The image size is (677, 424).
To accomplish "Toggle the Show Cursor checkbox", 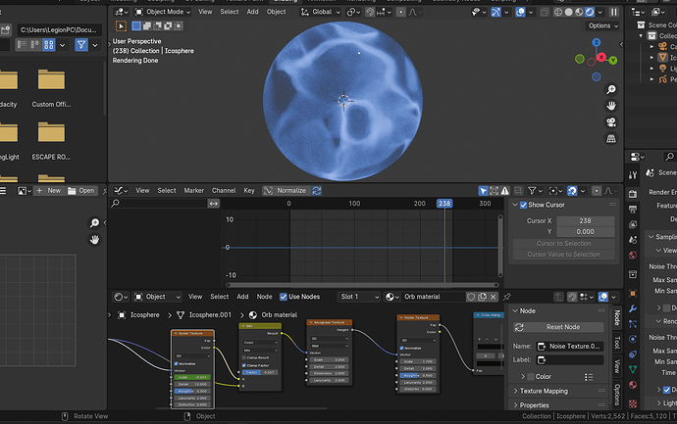I will coord(523,205).
